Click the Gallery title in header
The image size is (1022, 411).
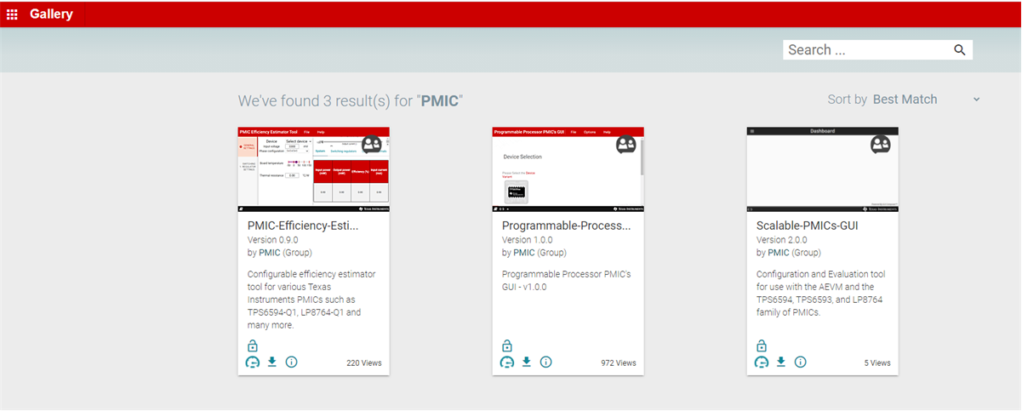(x=51, y=14)
